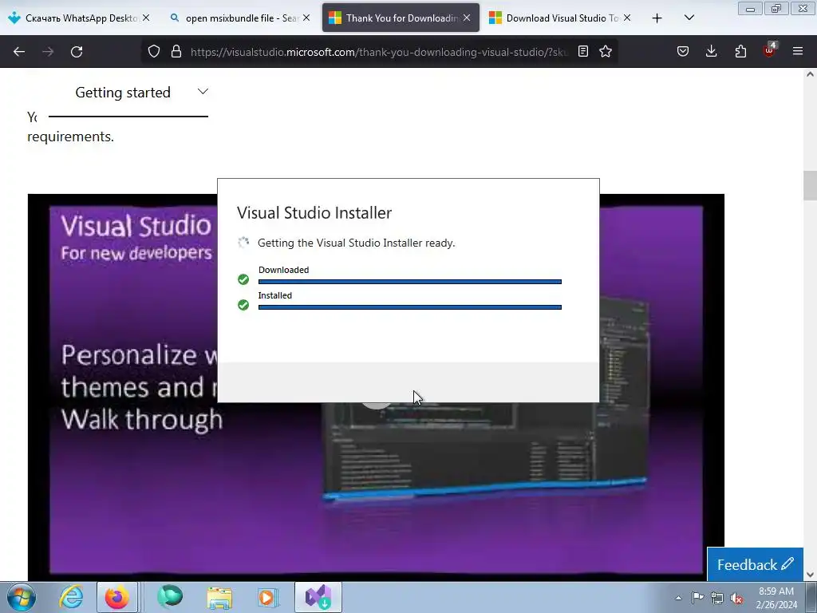Switch to the open msixbundle file search tab
This screenshot has height=613, width=817.
coord(239,18)
